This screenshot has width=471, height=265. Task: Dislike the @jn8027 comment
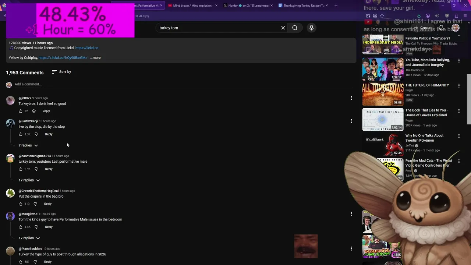pyautogui.click(x=34, y=111)
